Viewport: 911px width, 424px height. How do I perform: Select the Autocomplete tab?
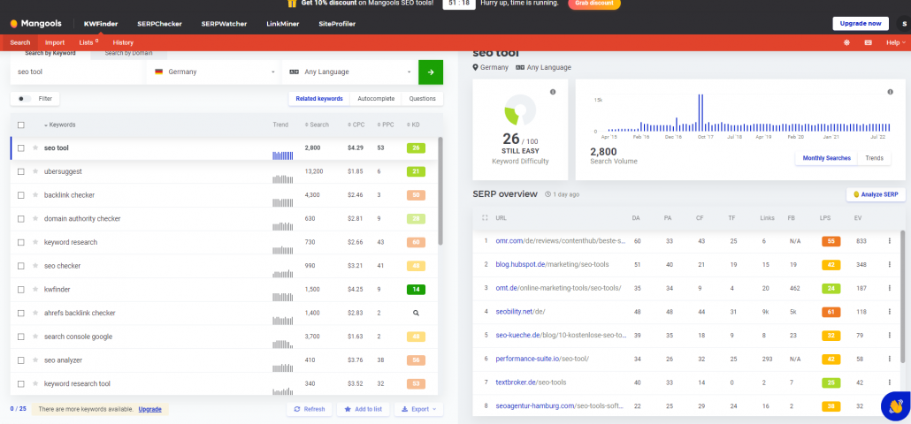click(x=376, y=99)
